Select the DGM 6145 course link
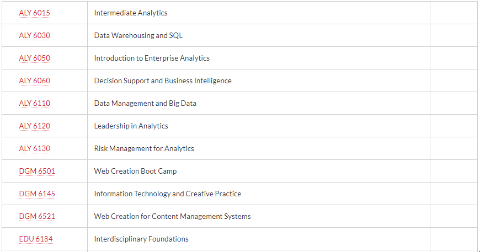Image resolution: width=480 pixels, height=252 pixels. click(x=37, y=194)
